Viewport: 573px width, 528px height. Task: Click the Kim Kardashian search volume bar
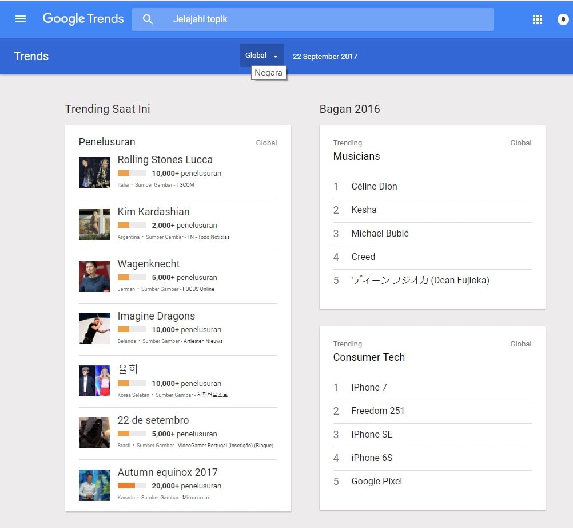click(x=132, y=225)
